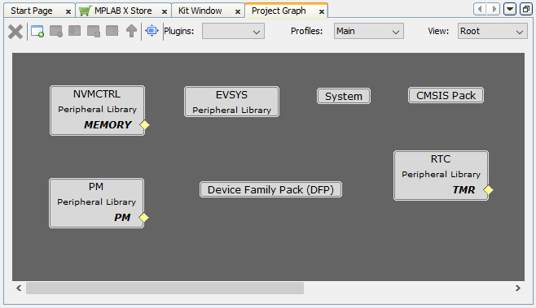Screen dimensions: 536x308
Task: Open the Profiles dropdown showing Main
Action: (368, 31)
